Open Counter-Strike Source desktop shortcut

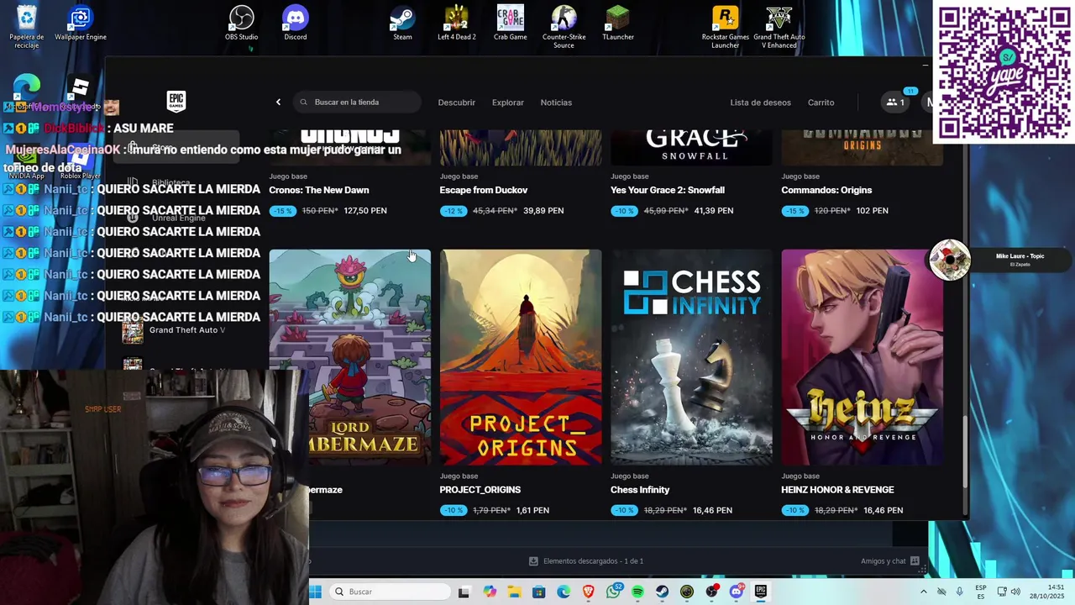coord(564,27)
